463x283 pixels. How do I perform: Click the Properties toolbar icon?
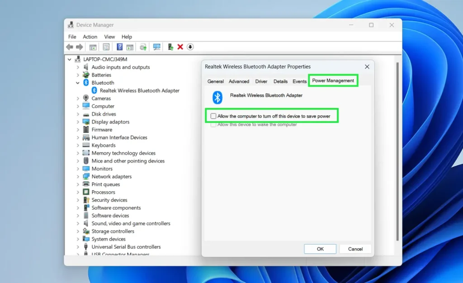(106, 47)
